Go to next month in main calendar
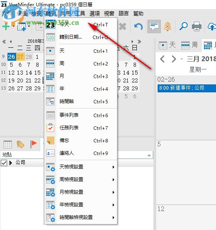 pos(174,59)
